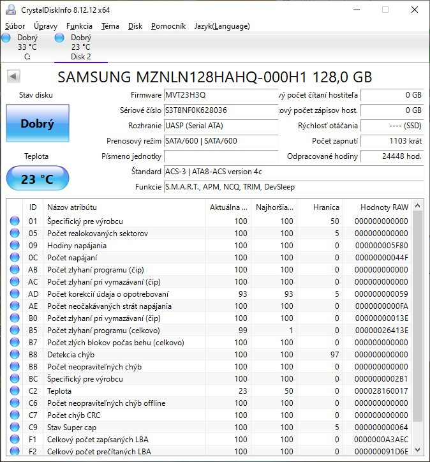Click the status orb for attribute AD
This screenshot has height=462, width=430.
click(x=15, y=294)
